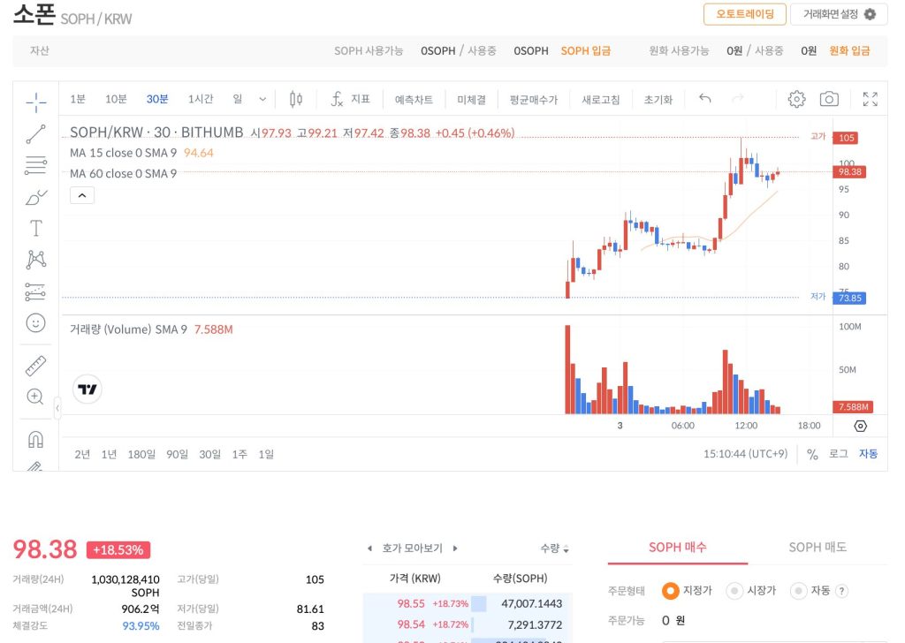Sort order book by 수량

click(x=555, y=548)
